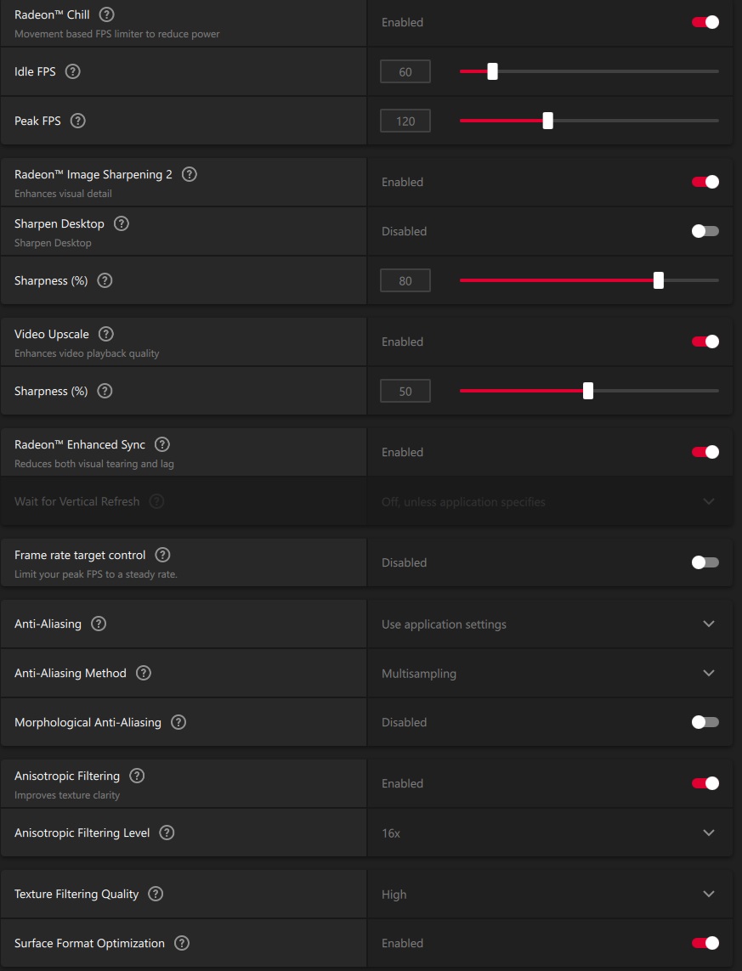Click the Anisotropic Filtering Level help icon

pyautogui.click(x=167, y=833)
